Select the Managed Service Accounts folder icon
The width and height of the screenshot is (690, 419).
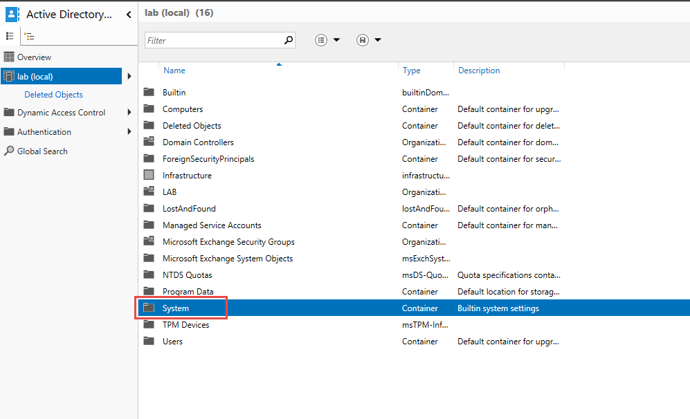click(x=149, y=225)
